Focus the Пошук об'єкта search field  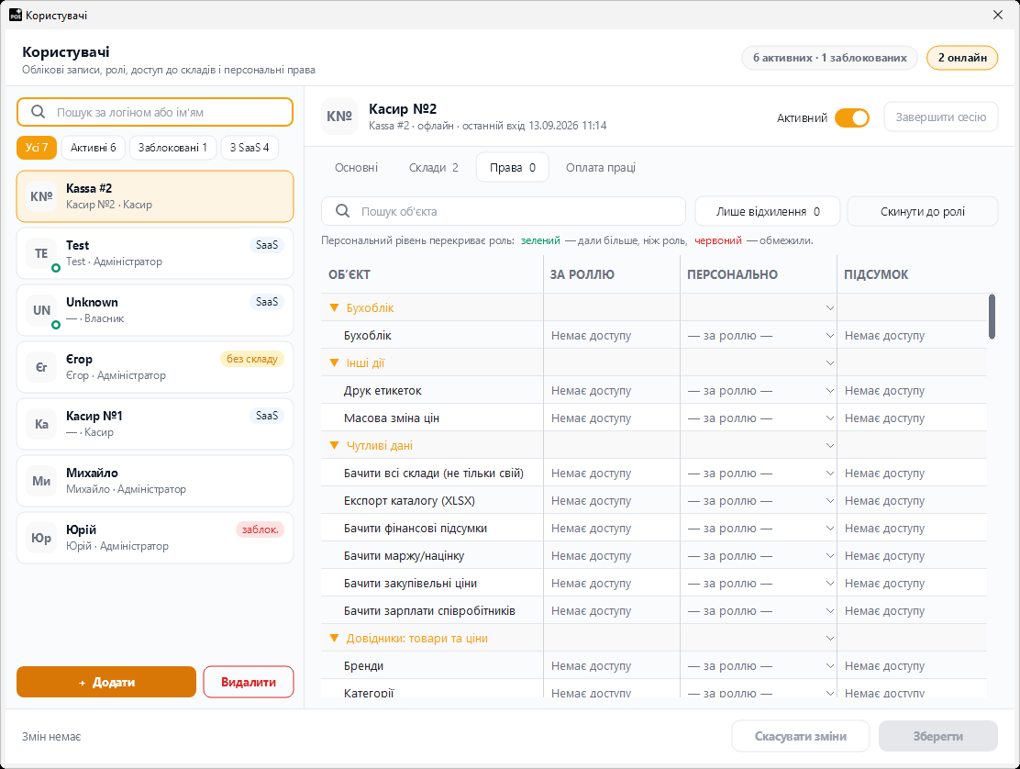pos(504,211)
